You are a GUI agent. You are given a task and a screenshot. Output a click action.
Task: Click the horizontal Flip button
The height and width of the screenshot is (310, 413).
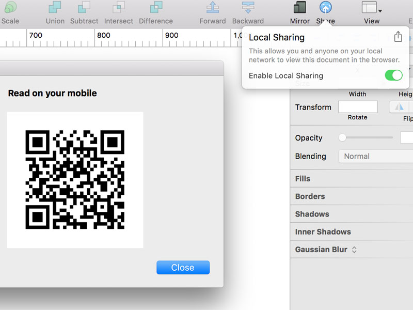click(399, 107)
